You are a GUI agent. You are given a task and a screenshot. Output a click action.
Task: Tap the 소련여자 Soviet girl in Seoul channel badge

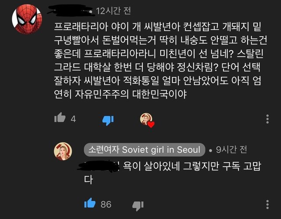pyautogui.click(x=144, y=150)
